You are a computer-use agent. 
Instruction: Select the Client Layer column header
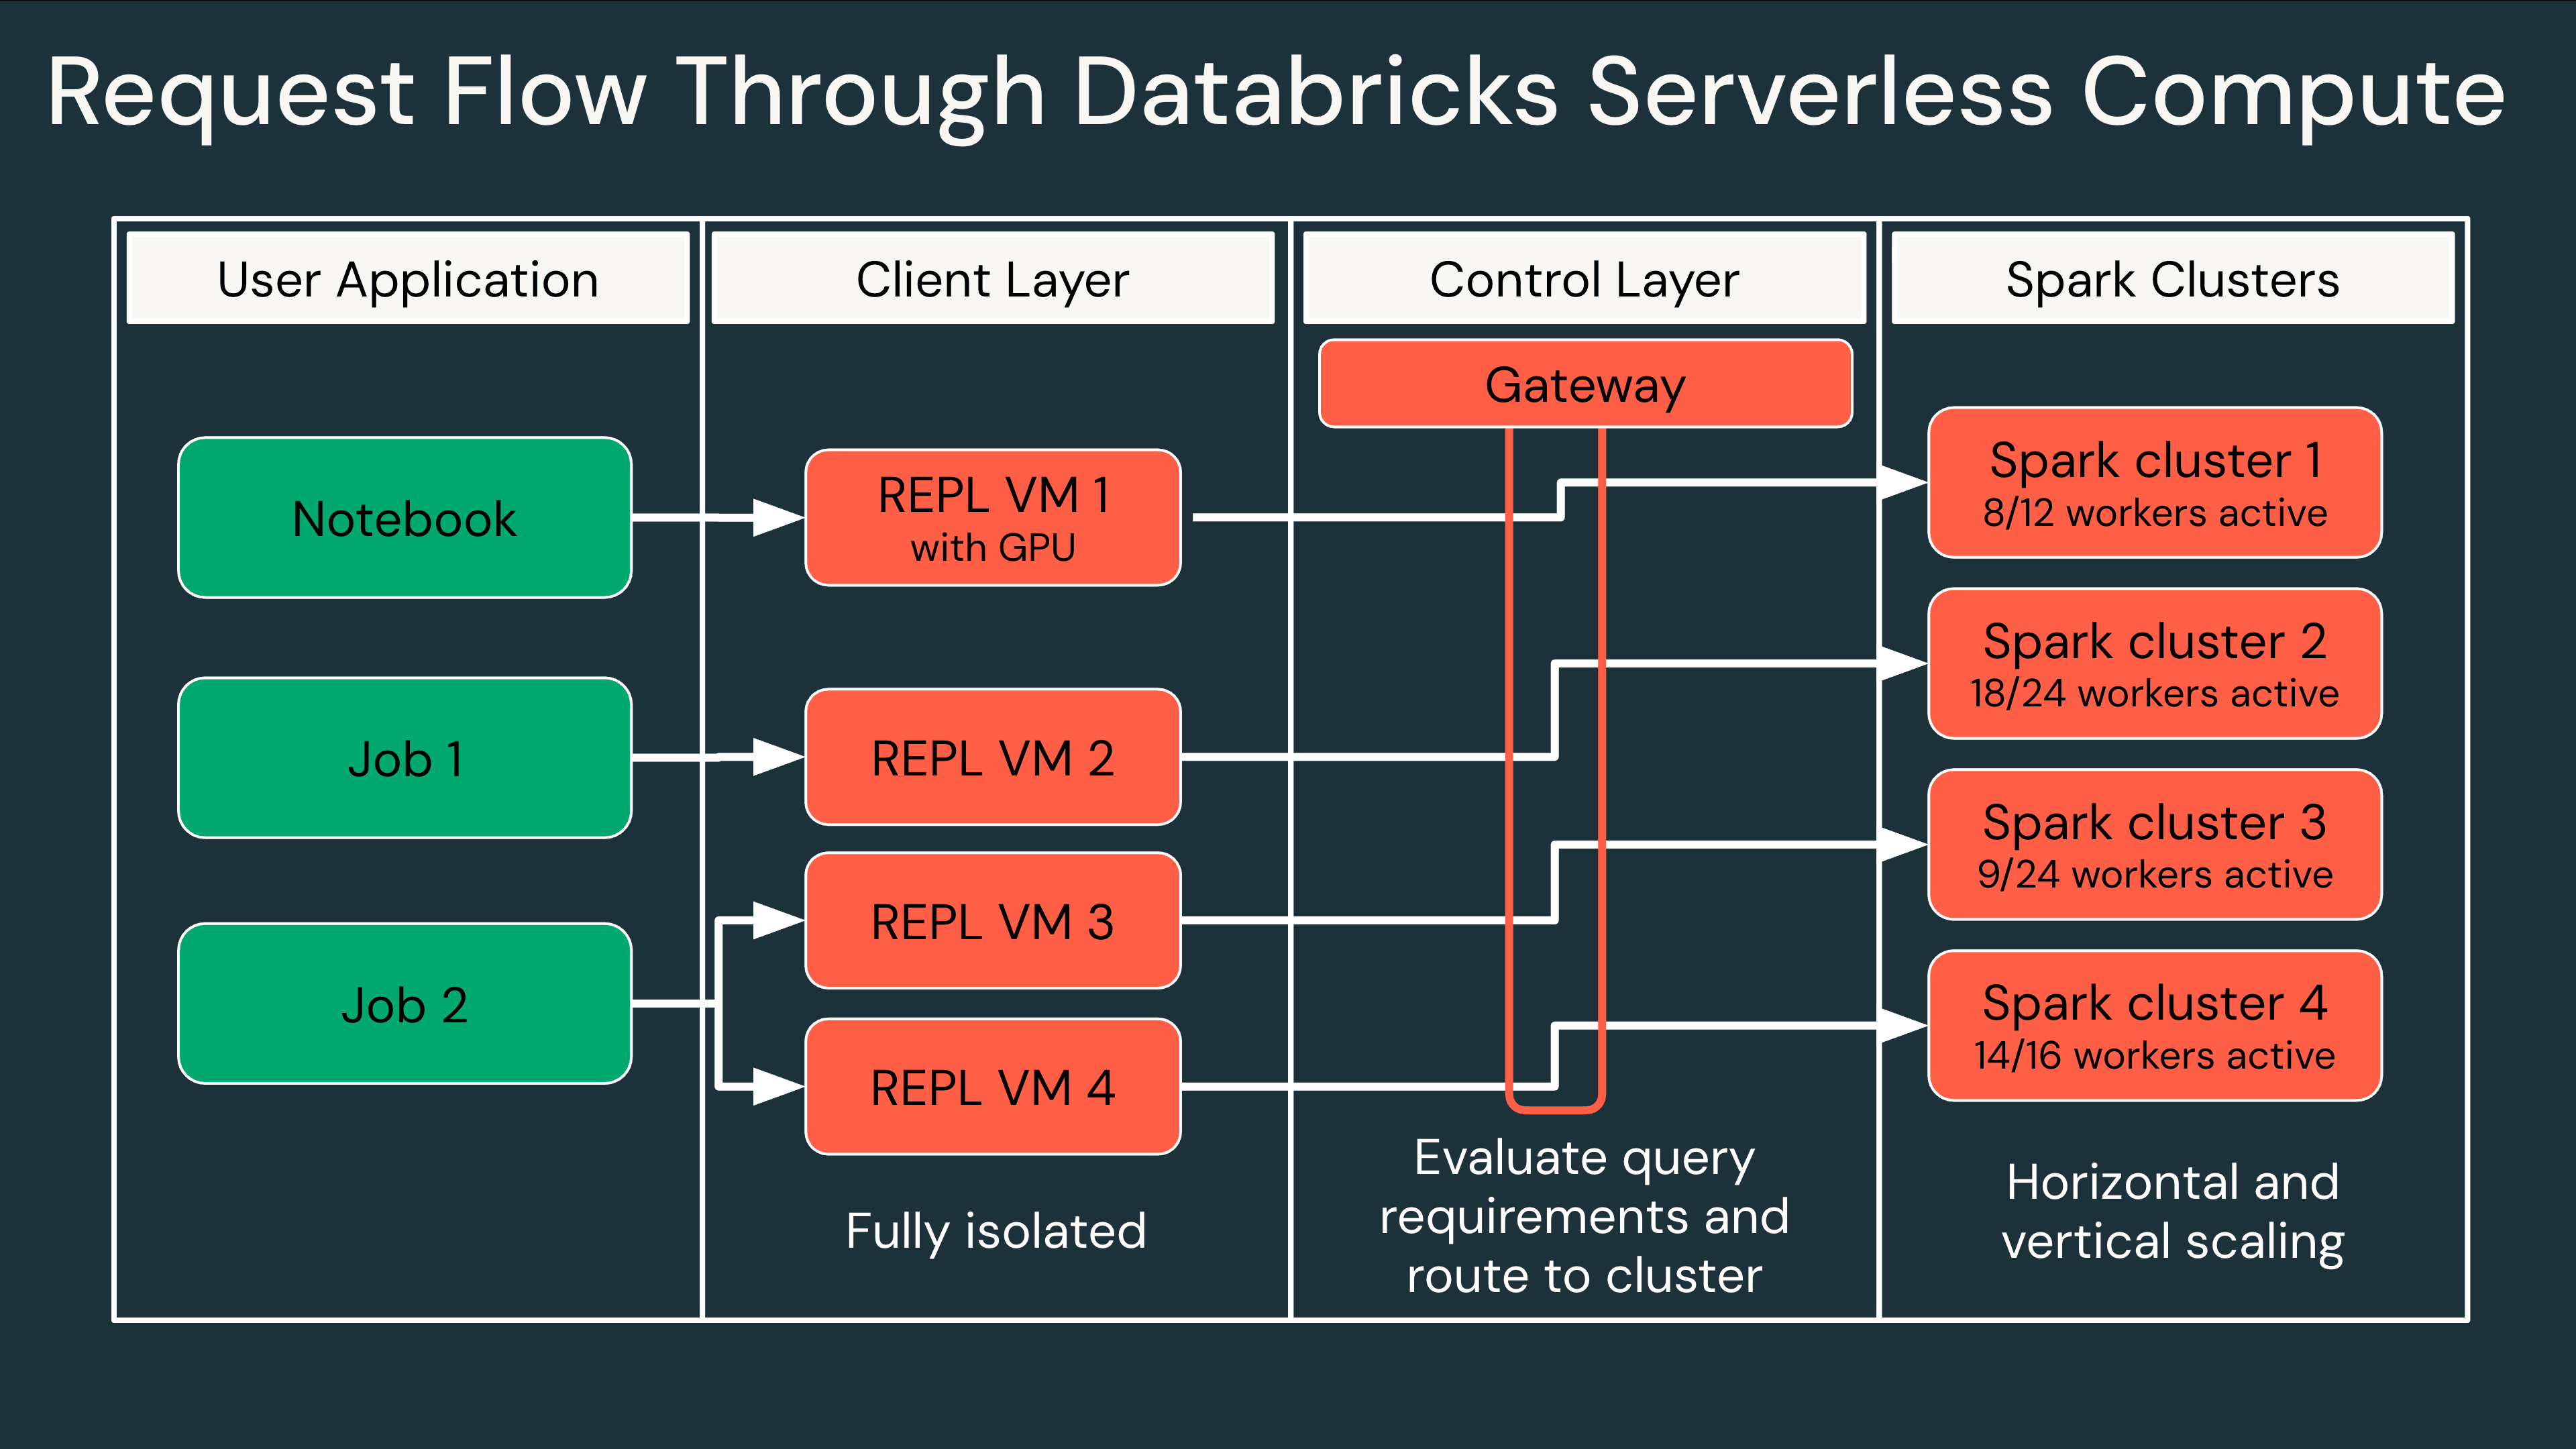click(x=993, y=278)
